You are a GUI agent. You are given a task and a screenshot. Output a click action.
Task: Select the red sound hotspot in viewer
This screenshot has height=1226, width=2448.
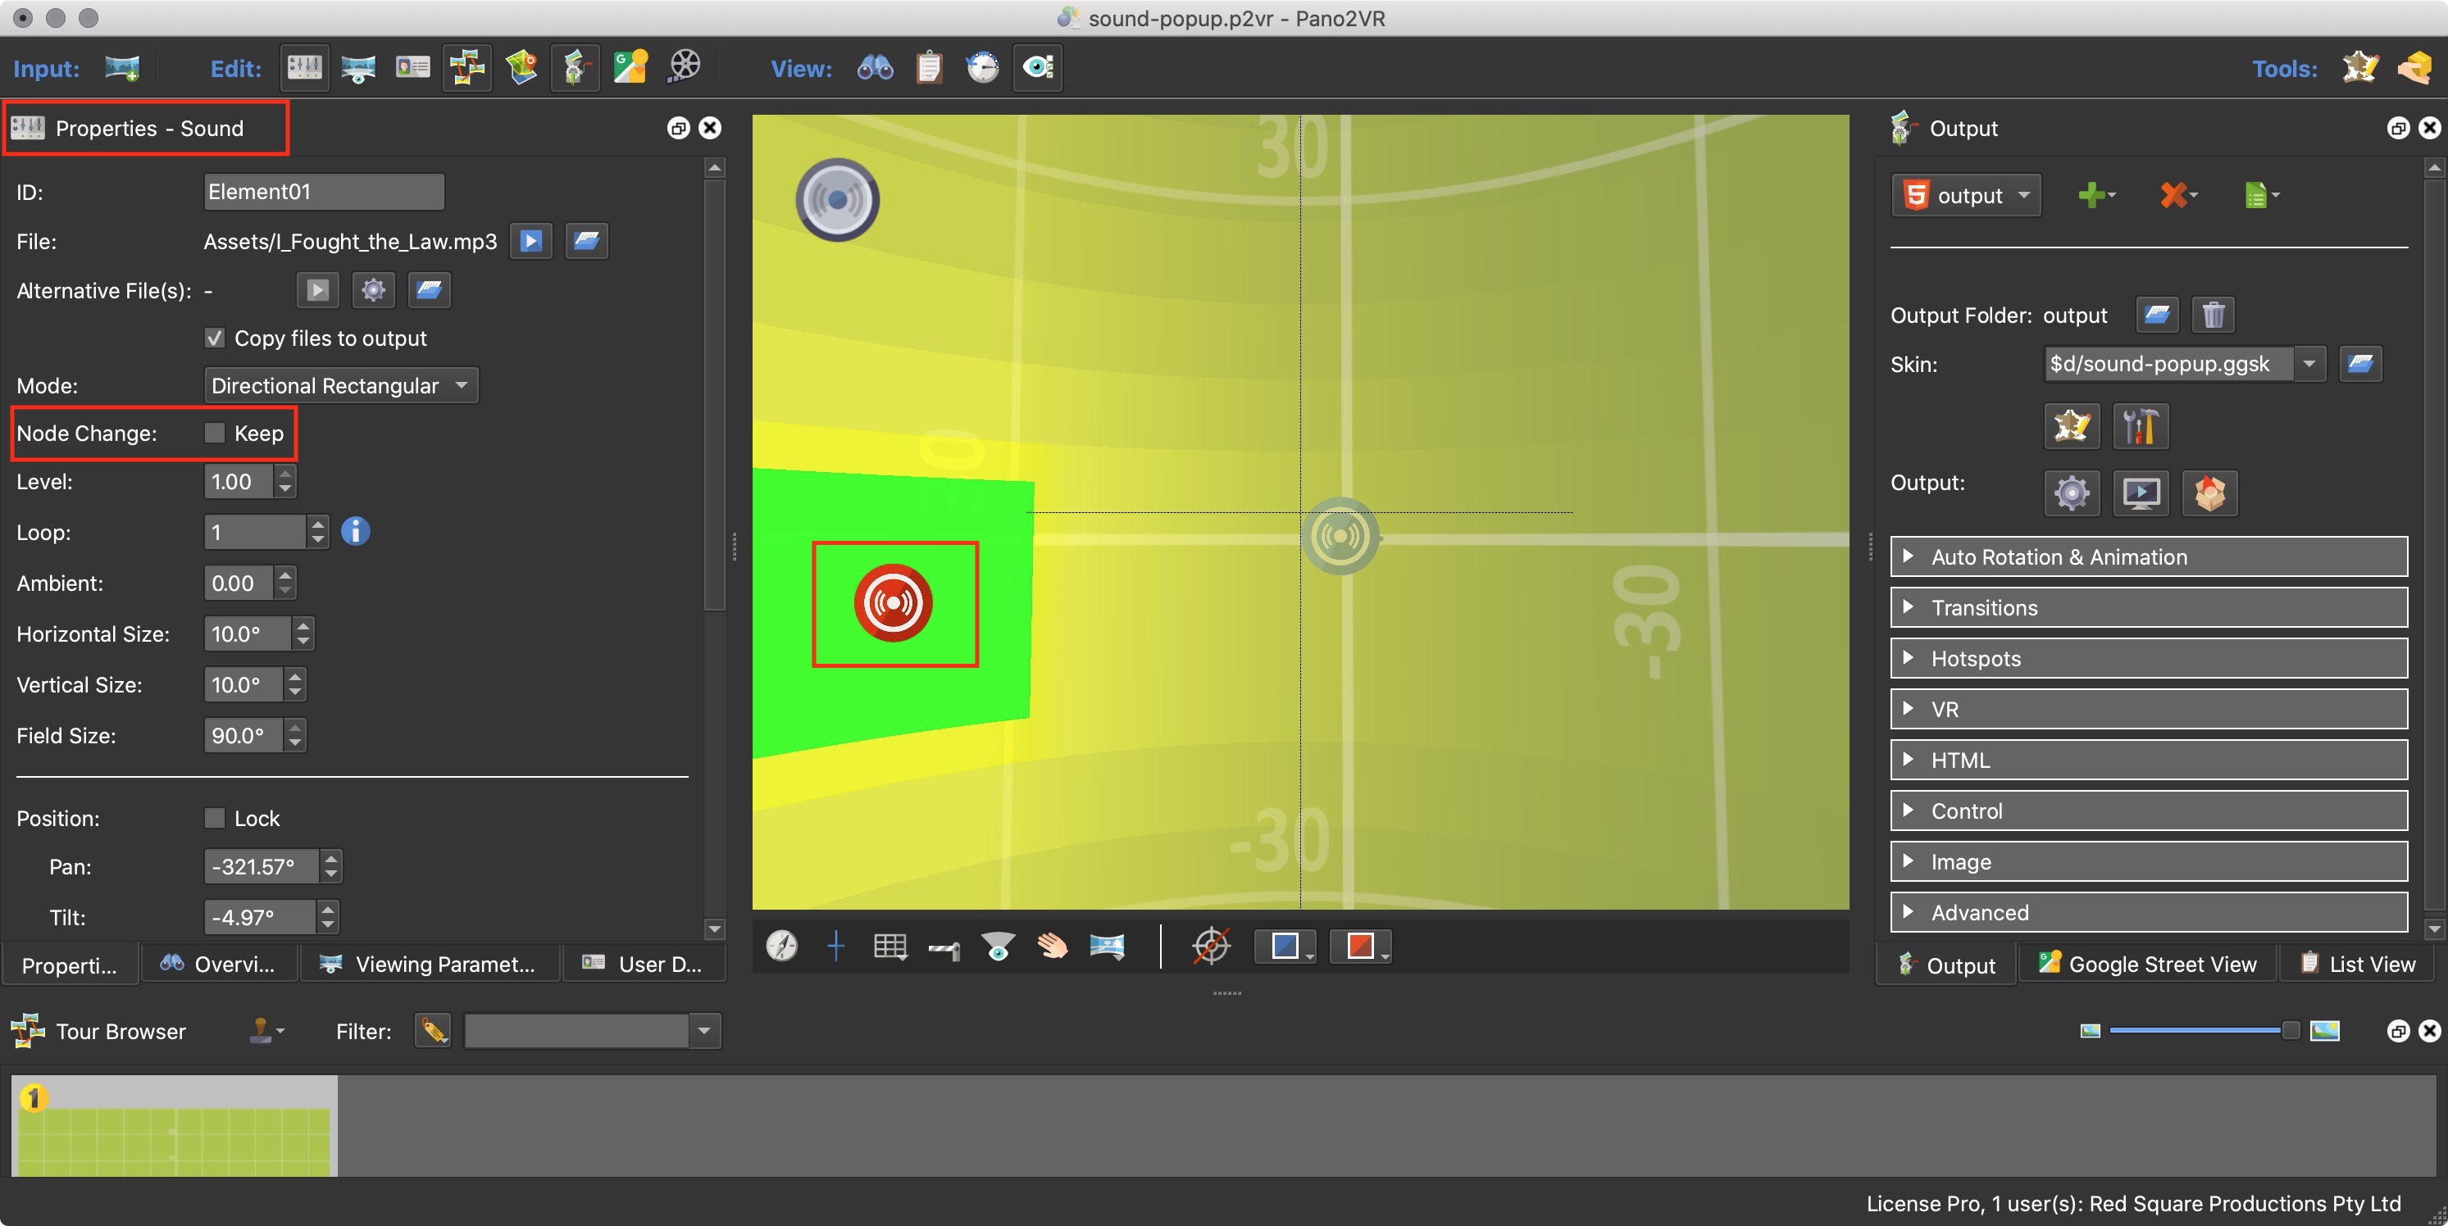pyautogui.click(x=894, y=603)
